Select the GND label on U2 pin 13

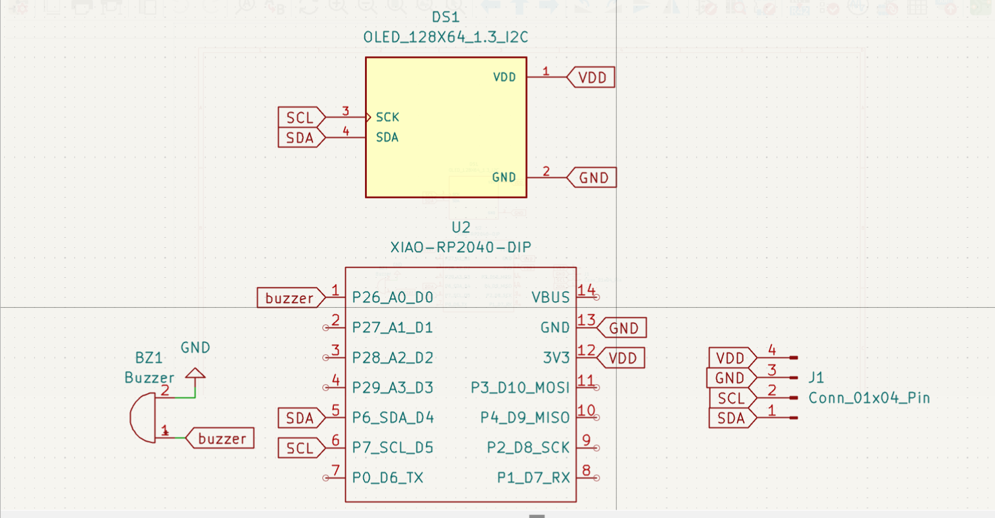point(622,328)
